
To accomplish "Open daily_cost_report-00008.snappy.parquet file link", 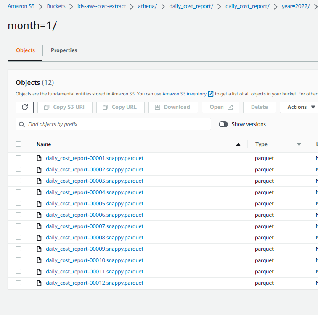I will 95,237.
